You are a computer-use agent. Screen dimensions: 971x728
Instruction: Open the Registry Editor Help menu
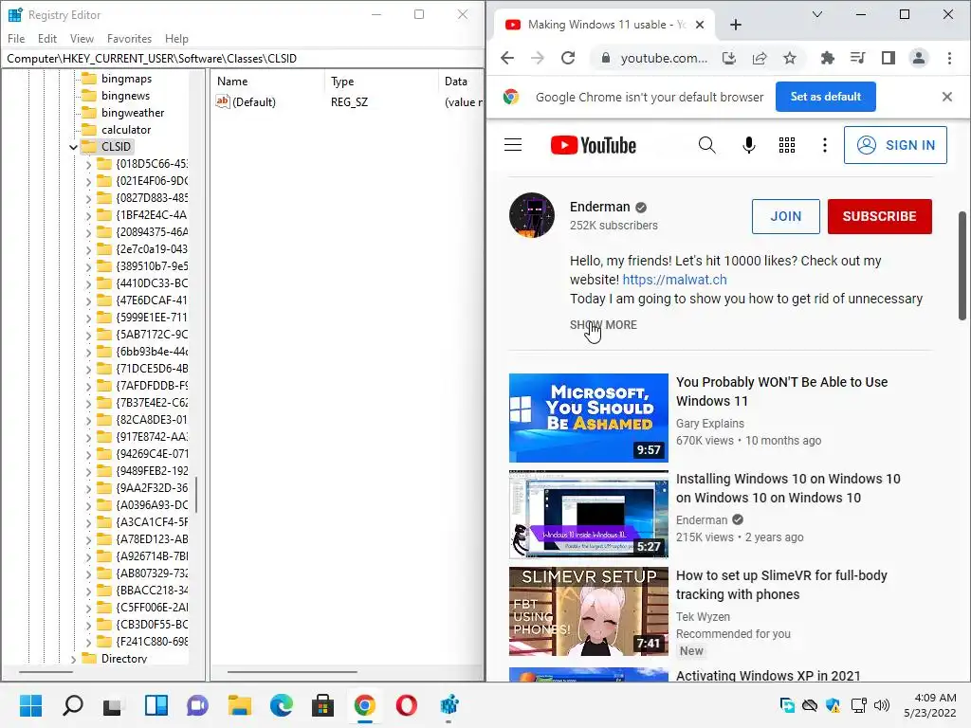click(x=176, y=38)
